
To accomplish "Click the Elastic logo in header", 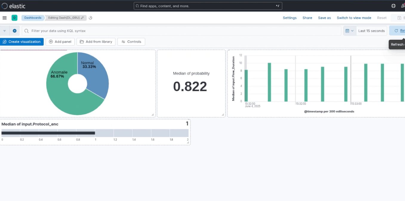I will click(13, 6).
